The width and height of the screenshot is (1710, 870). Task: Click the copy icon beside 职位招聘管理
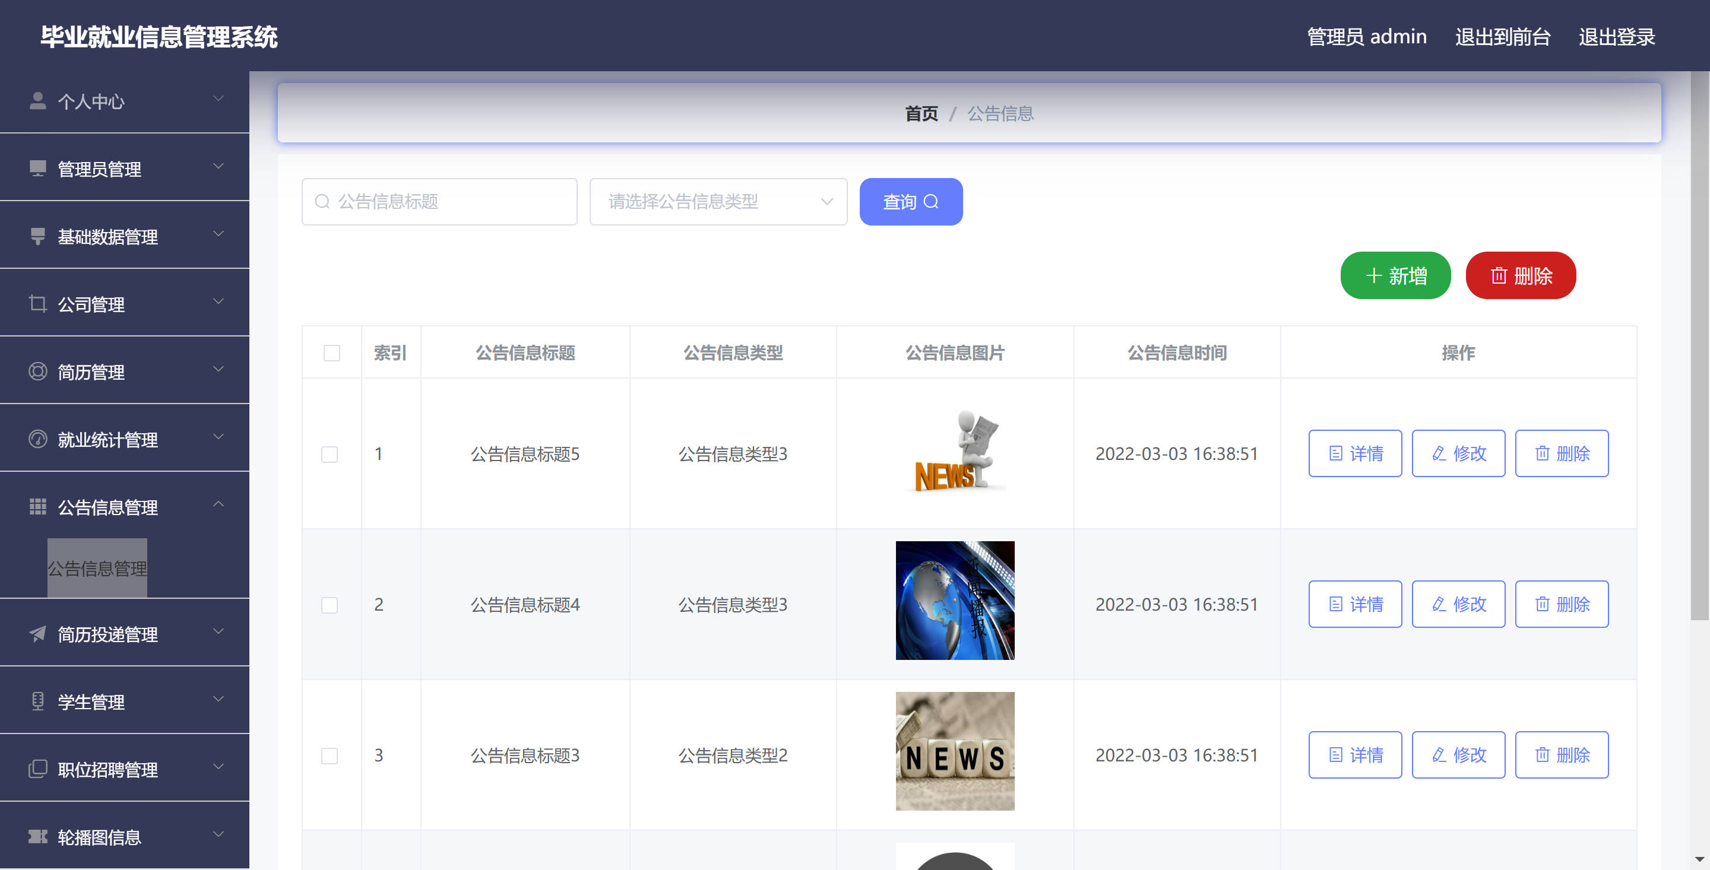38,769
